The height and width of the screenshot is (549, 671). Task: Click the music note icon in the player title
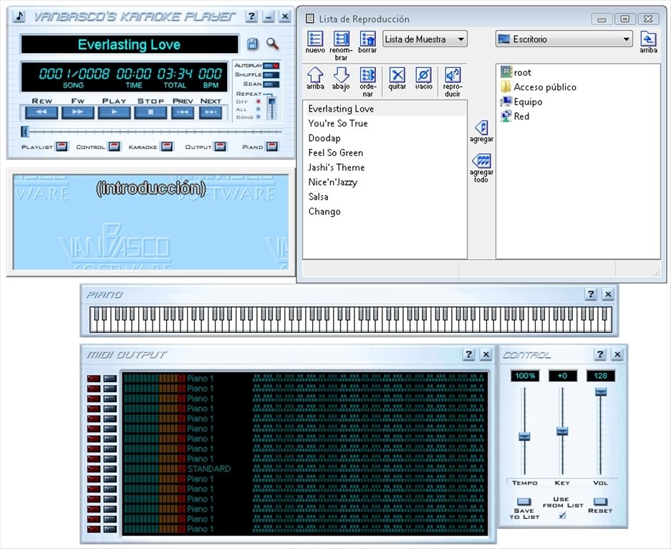19,16
